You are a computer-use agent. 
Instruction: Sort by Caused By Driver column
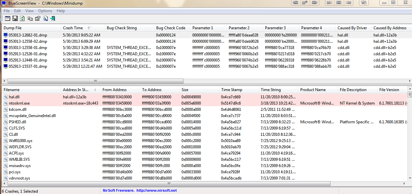353,28
